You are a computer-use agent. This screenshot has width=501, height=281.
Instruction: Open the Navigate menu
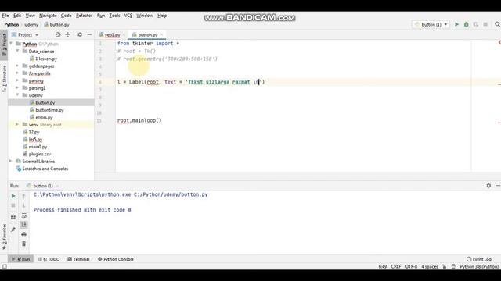(48, 16)
